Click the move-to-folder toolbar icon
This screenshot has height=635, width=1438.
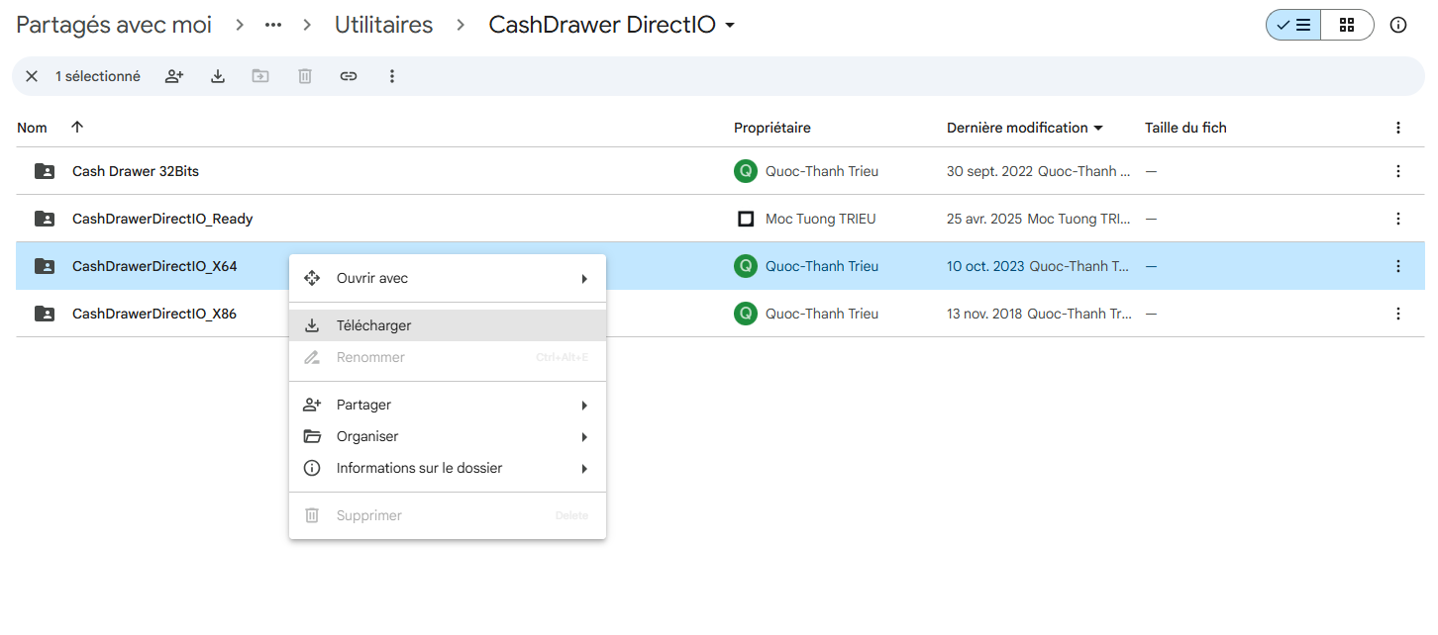260,76
